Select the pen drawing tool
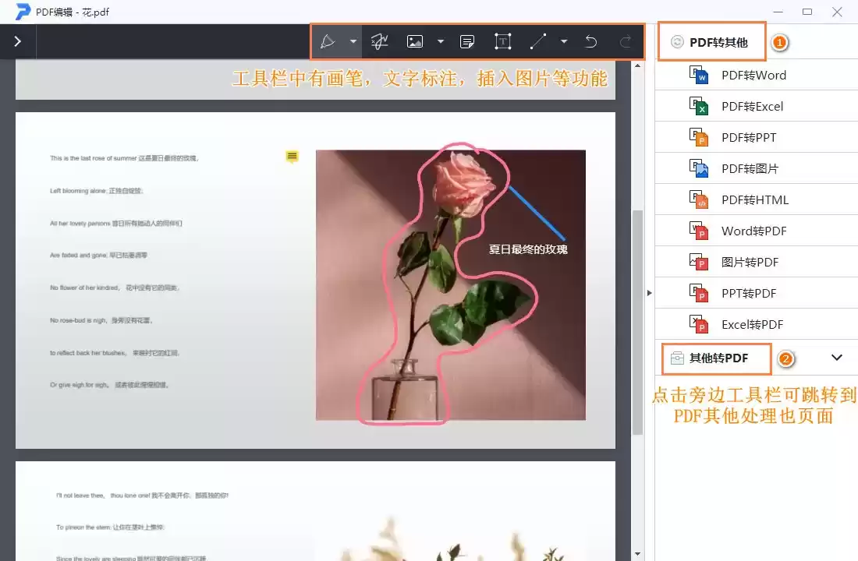858x561 pixels. (x=328, y=42)
